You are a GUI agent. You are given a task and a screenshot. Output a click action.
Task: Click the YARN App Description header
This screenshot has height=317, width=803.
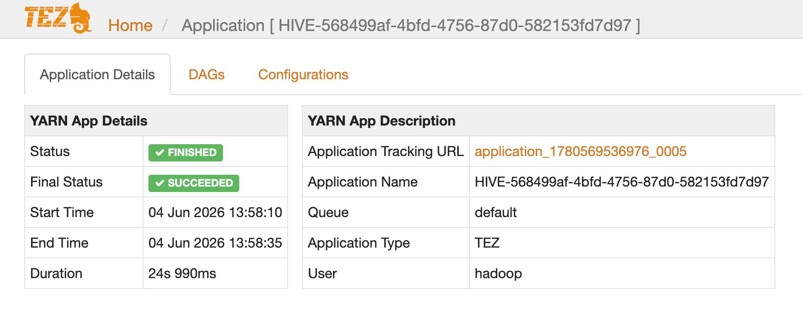click(539, 121)
